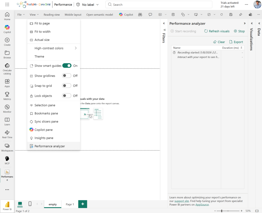Viewport: 262px width, 213px height.
Task: Expand High-contrast colors submenu
Action: (76, 48)
